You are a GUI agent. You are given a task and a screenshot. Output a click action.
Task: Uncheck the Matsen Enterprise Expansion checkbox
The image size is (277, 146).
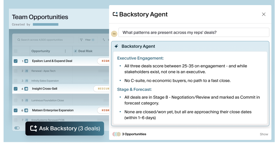point(16,110)
